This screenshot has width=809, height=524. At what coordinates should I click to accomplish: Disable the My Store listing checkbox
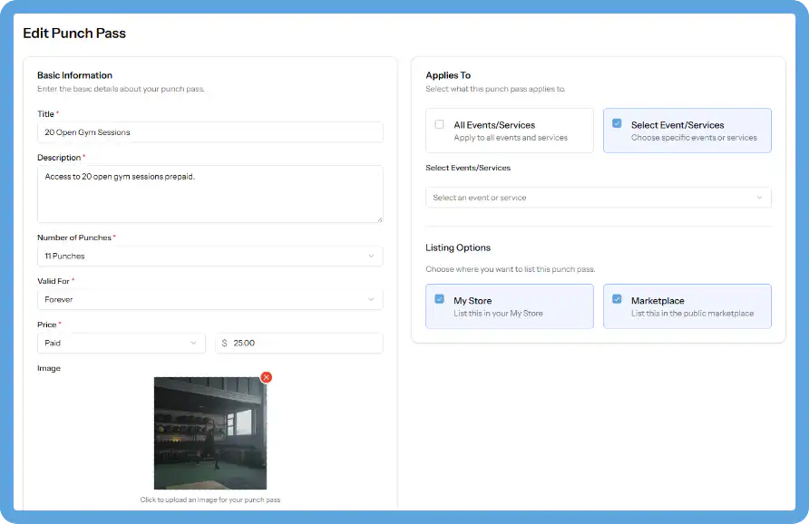point(439,300)
